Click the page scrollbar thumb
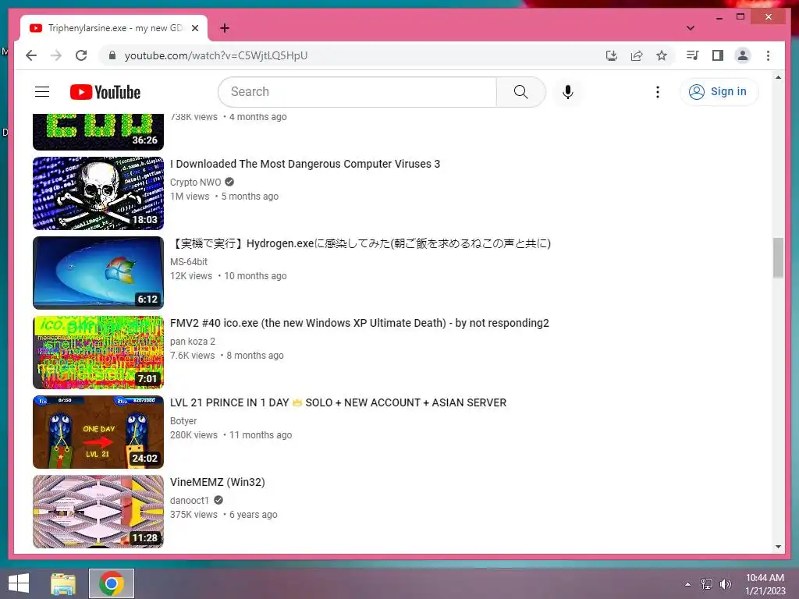This screenshot has width=799, height=599. pos(778,257)
